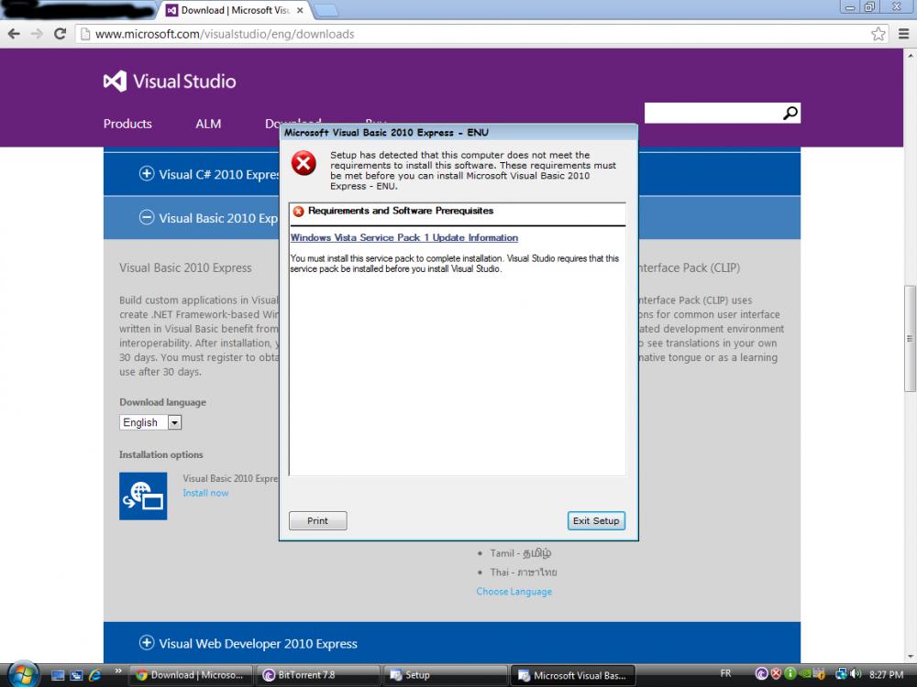
Task: Click the Print button in setup dialog
Action: [317, 520]
